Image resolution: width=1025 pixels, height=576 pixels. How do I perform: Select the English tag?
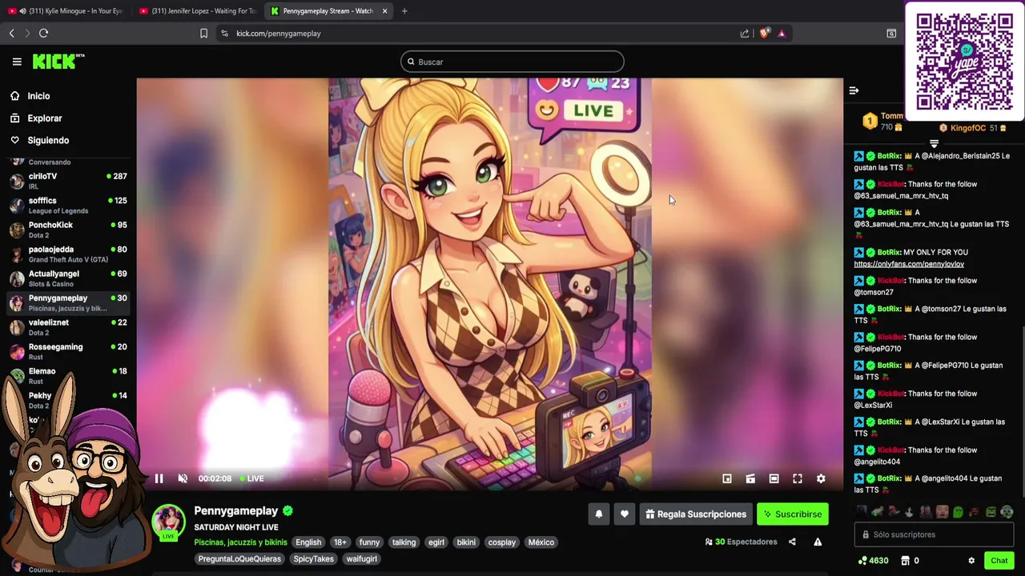point(308,542)
